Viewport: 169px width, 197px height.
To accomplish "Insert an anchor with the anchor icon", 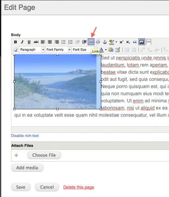I will click(x=105, y=42).
